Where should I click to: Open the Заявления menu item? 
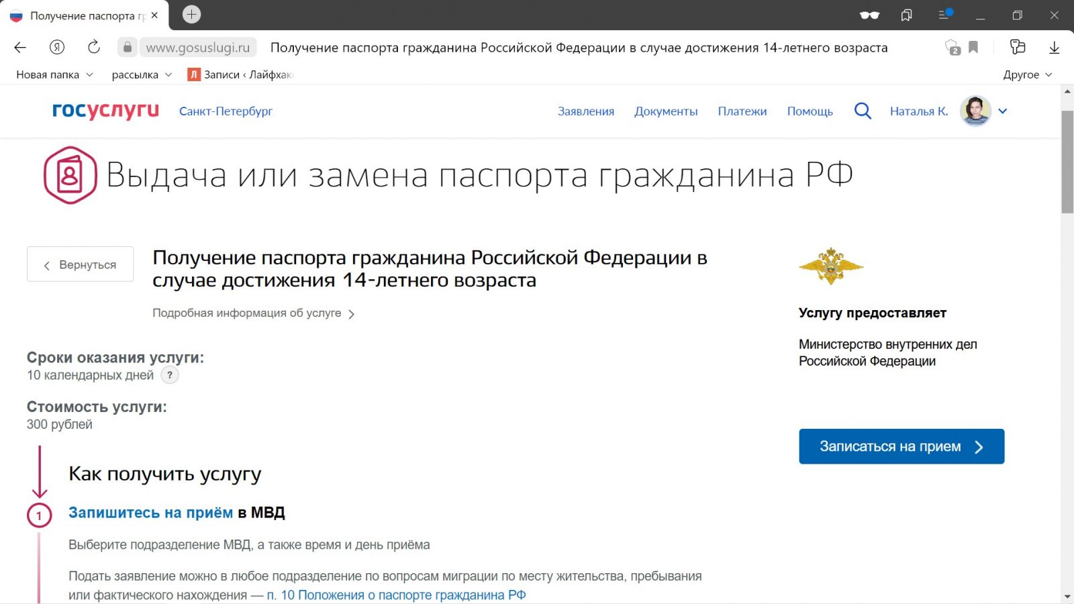[585, 111]
